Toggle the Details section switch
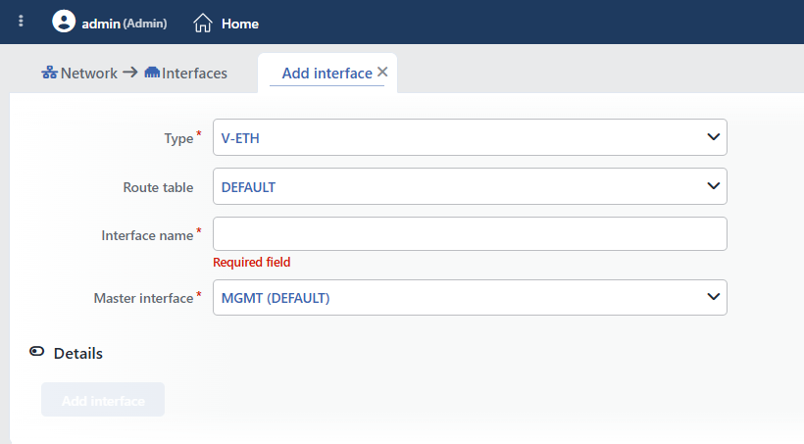 [37, 352]
